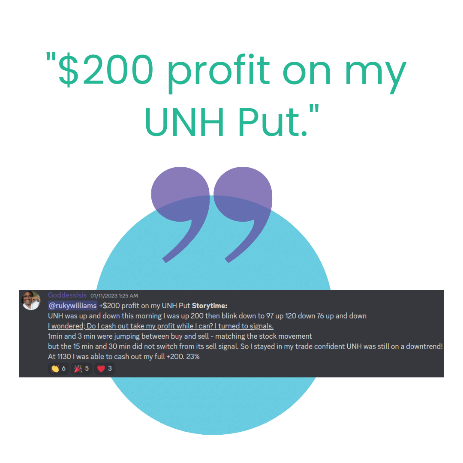The width and height of the screenshot is (463, 463).
Task: Click the @rukywilliams mention
Action: 72,306
